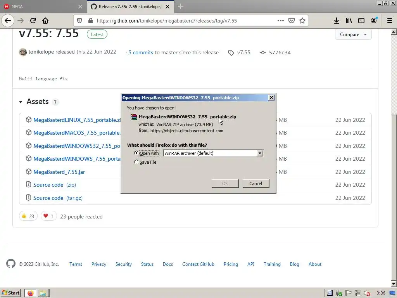
Task: Go back with the browser back arrow
Action: click(x=8, y=21)
